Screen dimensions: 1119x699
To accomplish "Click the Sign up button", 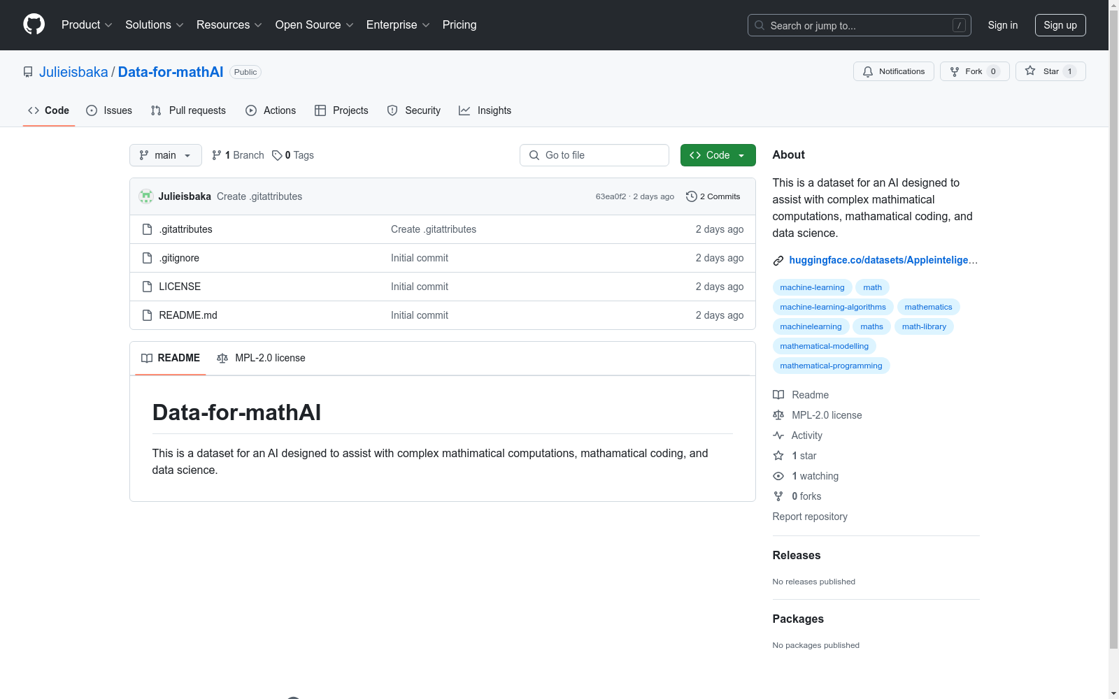I will click(x=1060, y=25).
